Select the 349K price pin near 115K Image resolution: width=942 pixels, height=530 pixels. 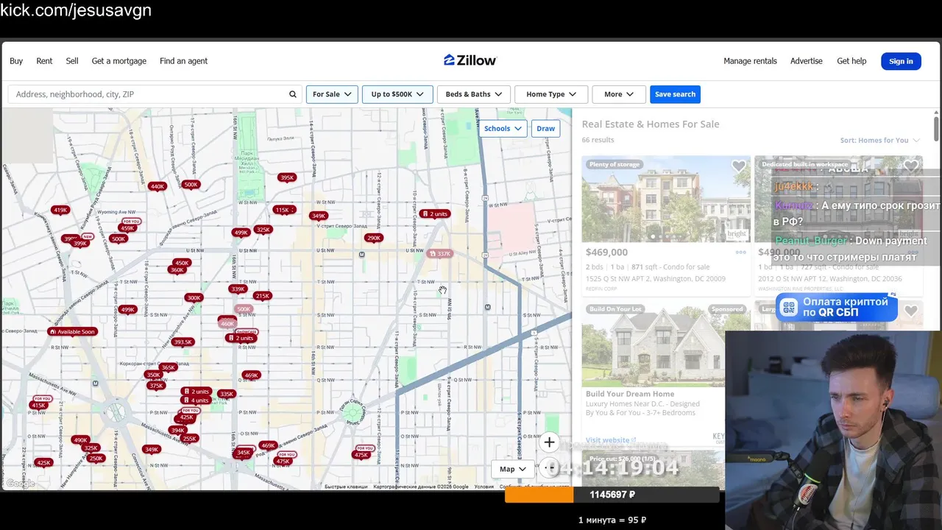319,216
